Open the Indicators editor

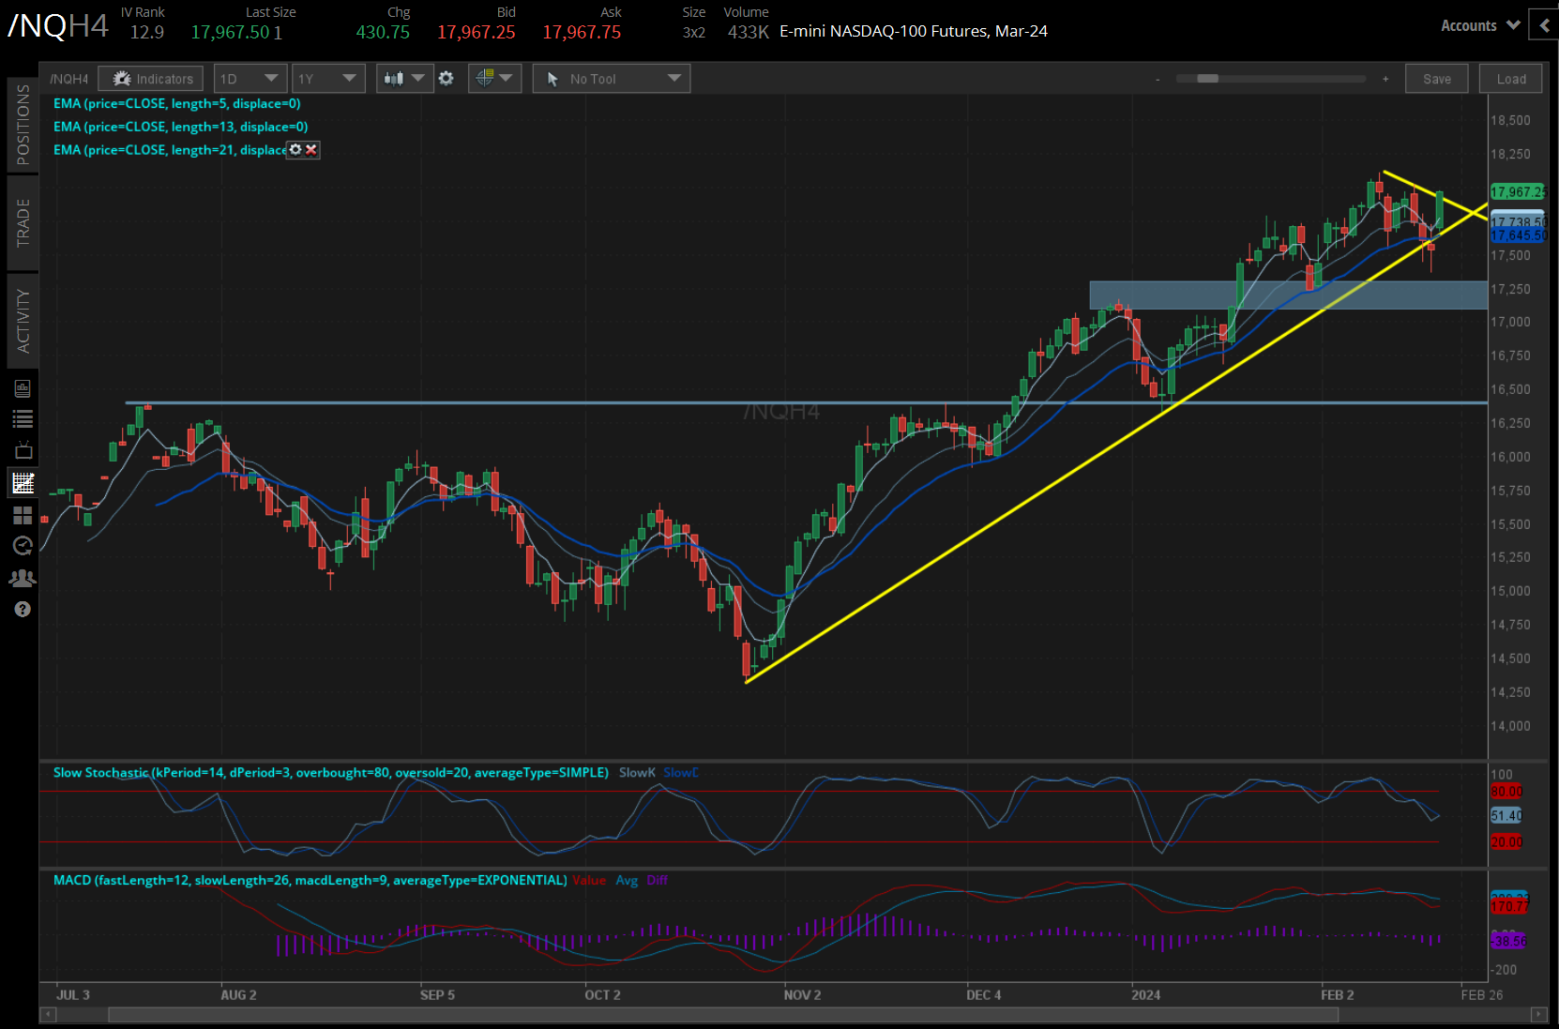150,78
